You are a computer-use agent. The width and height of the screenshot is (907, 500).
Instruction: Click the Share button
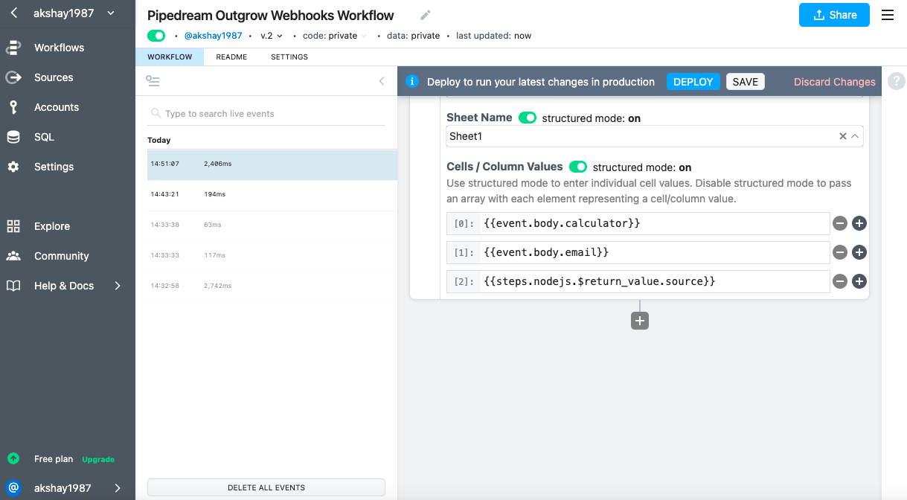834,15
